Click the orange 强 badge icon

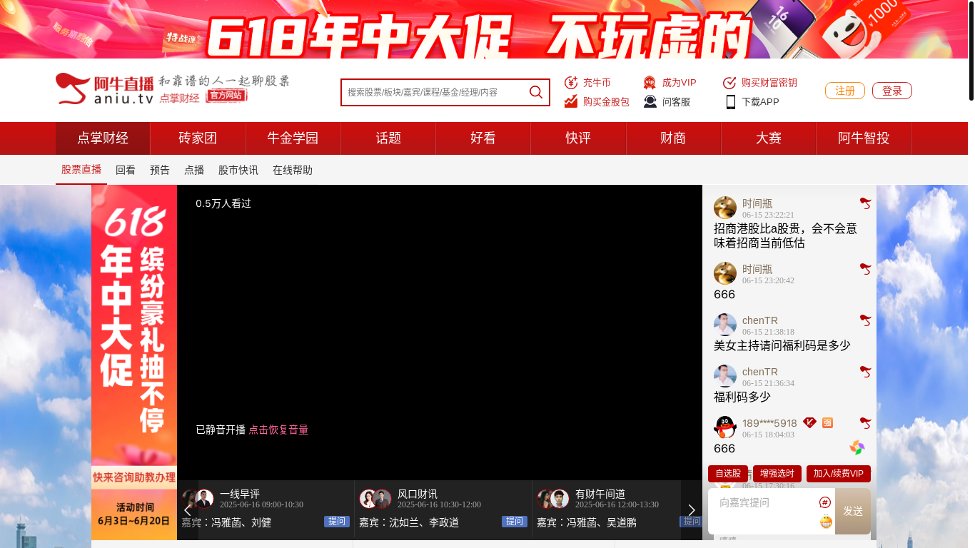point(827,422)
